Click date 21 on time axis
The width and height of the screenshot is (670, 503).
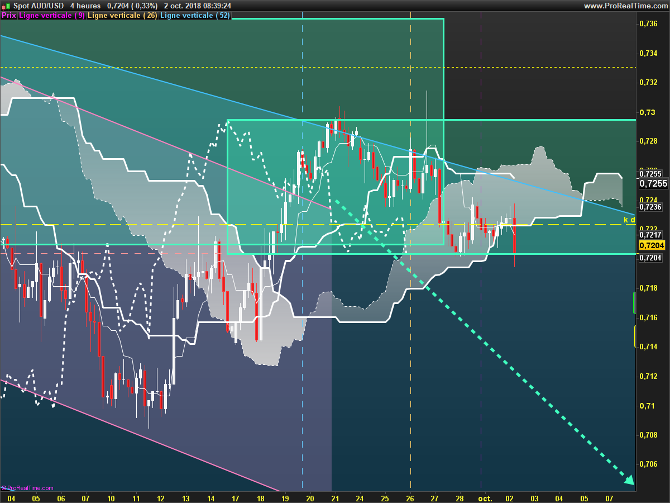point(335,498)
